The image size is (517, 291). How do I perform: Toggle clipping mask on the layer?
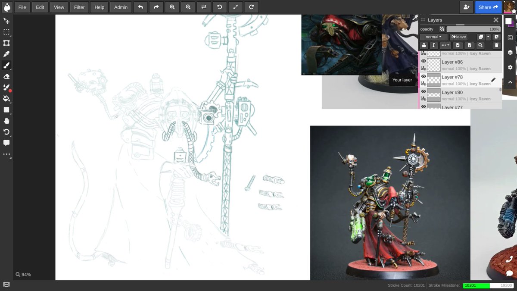pyautogui.click(x=434, y=45)
